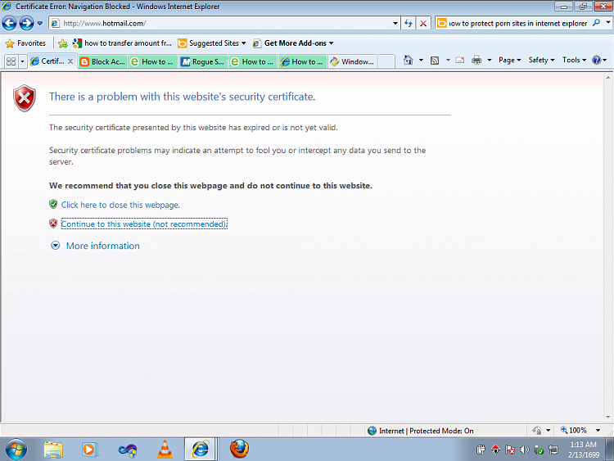Image resolution: width=614 pixels, height=461 pixels.
Task: Go back with the Back arrow button
Action: (9, 24)
